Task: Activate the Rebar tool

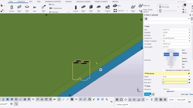Action: (133, 8)
